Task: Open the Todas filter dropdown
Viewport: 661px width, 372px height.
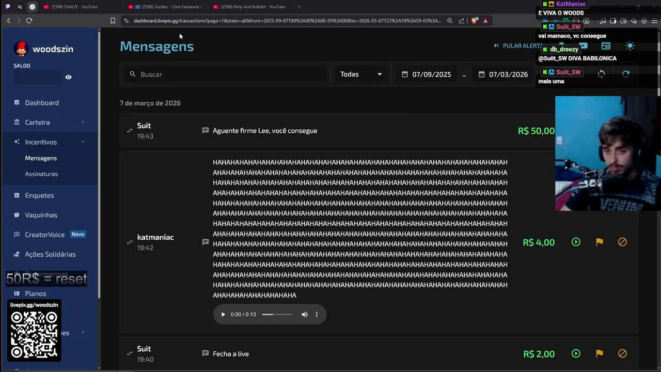Action: coord(361,74)
